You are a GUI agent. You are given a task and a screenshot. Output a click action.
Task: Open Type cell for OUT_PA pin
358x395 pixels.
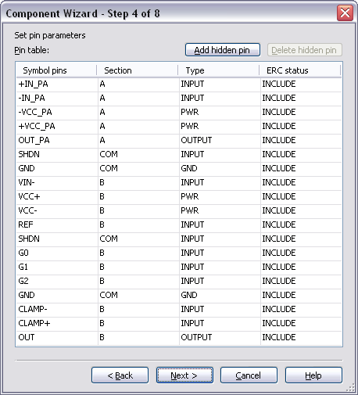coord(220,141)
